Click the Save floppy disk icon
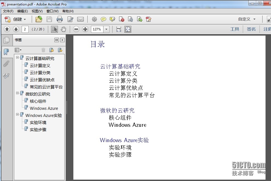Screen dimensions: 271x181 (49, 19)
